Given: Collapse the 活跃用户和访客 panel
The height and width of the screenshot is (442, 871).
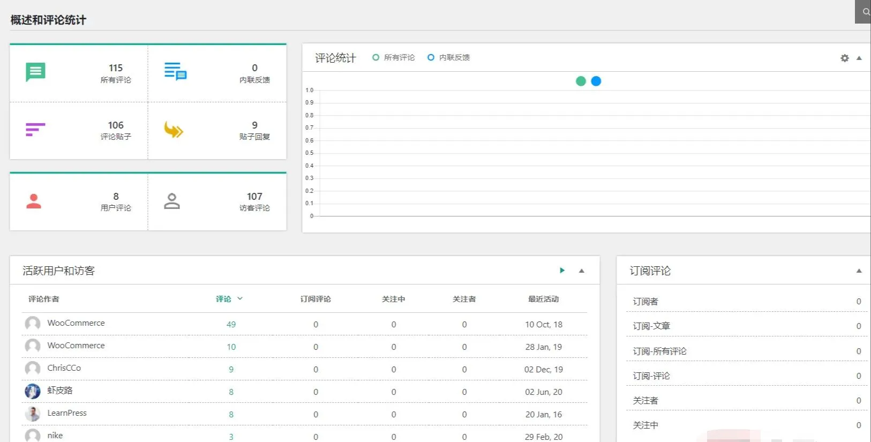Looking at the screenshot, I should click(x=582, y=271).
